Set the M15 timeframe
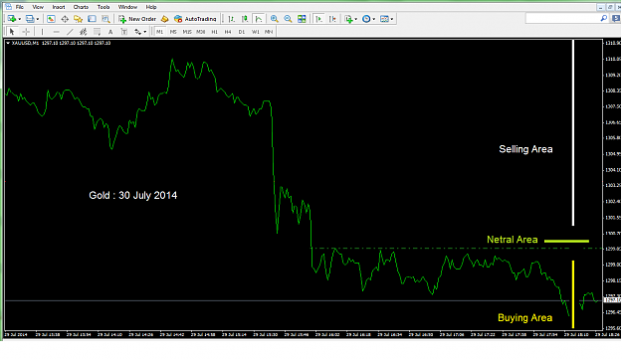 click(187, 32)
